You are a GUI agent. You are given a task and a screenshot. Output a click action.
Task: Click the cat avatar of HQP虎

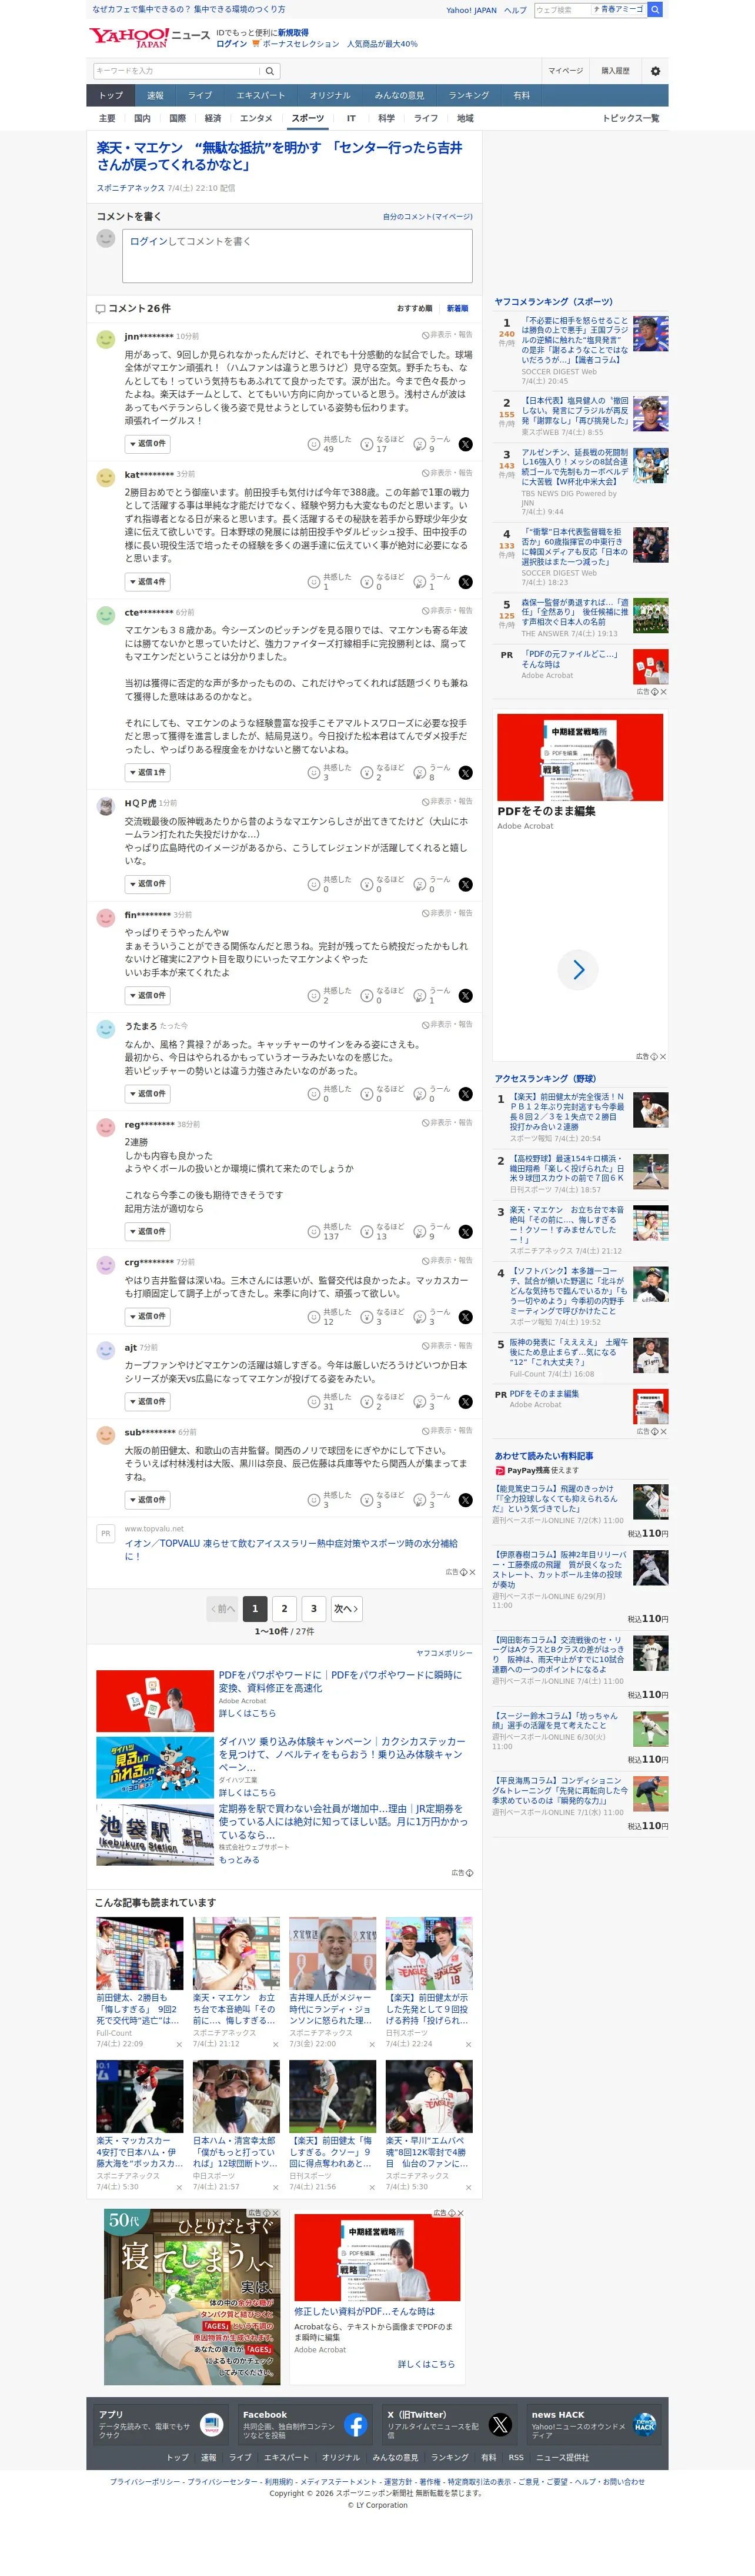click(x=105, y=806)
